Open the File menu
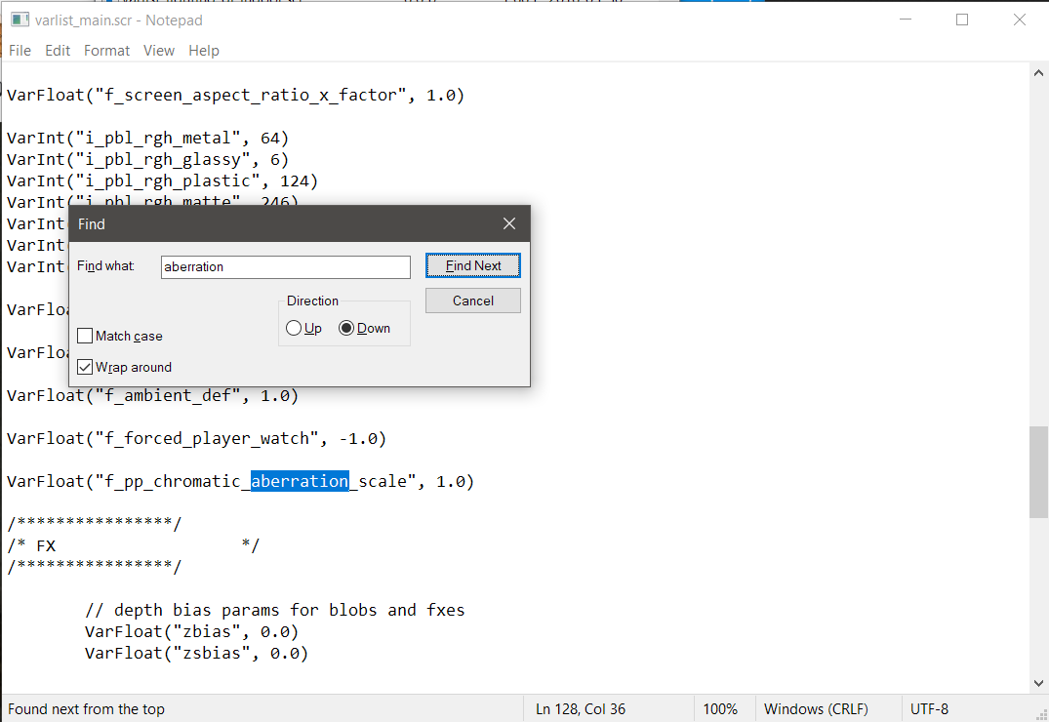 pos(20,51)
